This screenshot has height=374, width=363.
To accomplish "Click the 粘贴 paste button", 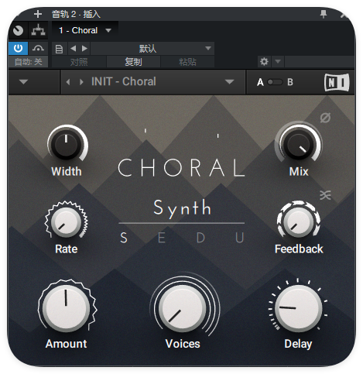I will (x=187, y=62).
